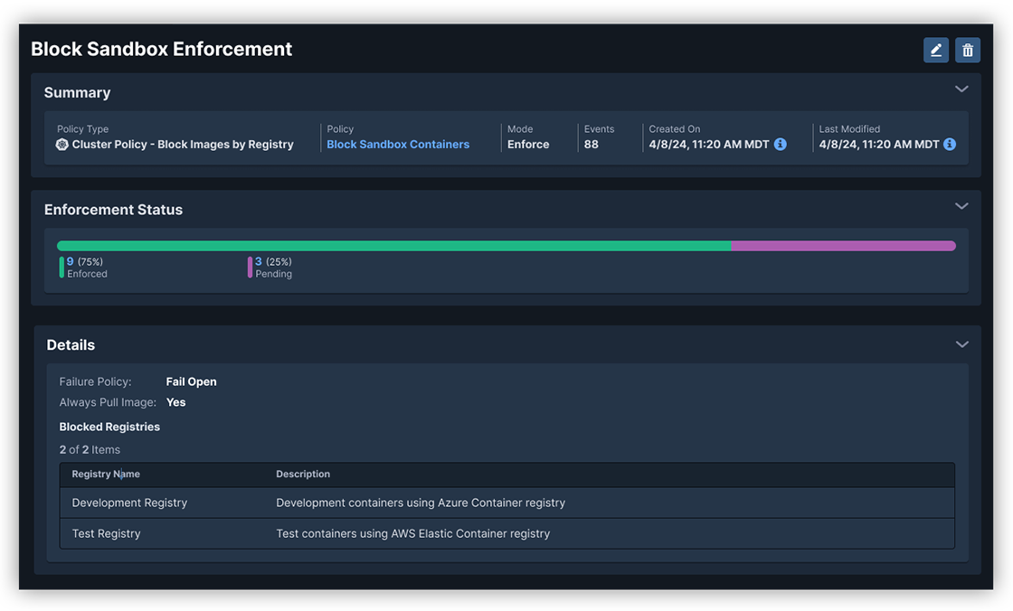
Task: Click the Enforcement Status heading
Action: [x=114, y=210]
